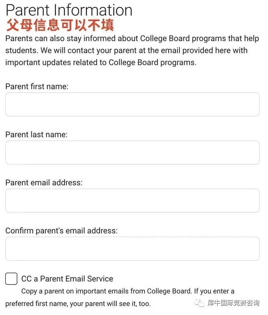Screen dimensions: 268x315
Task: Select the Confirm parent's email address field
Action: click(x=132, y=248)
